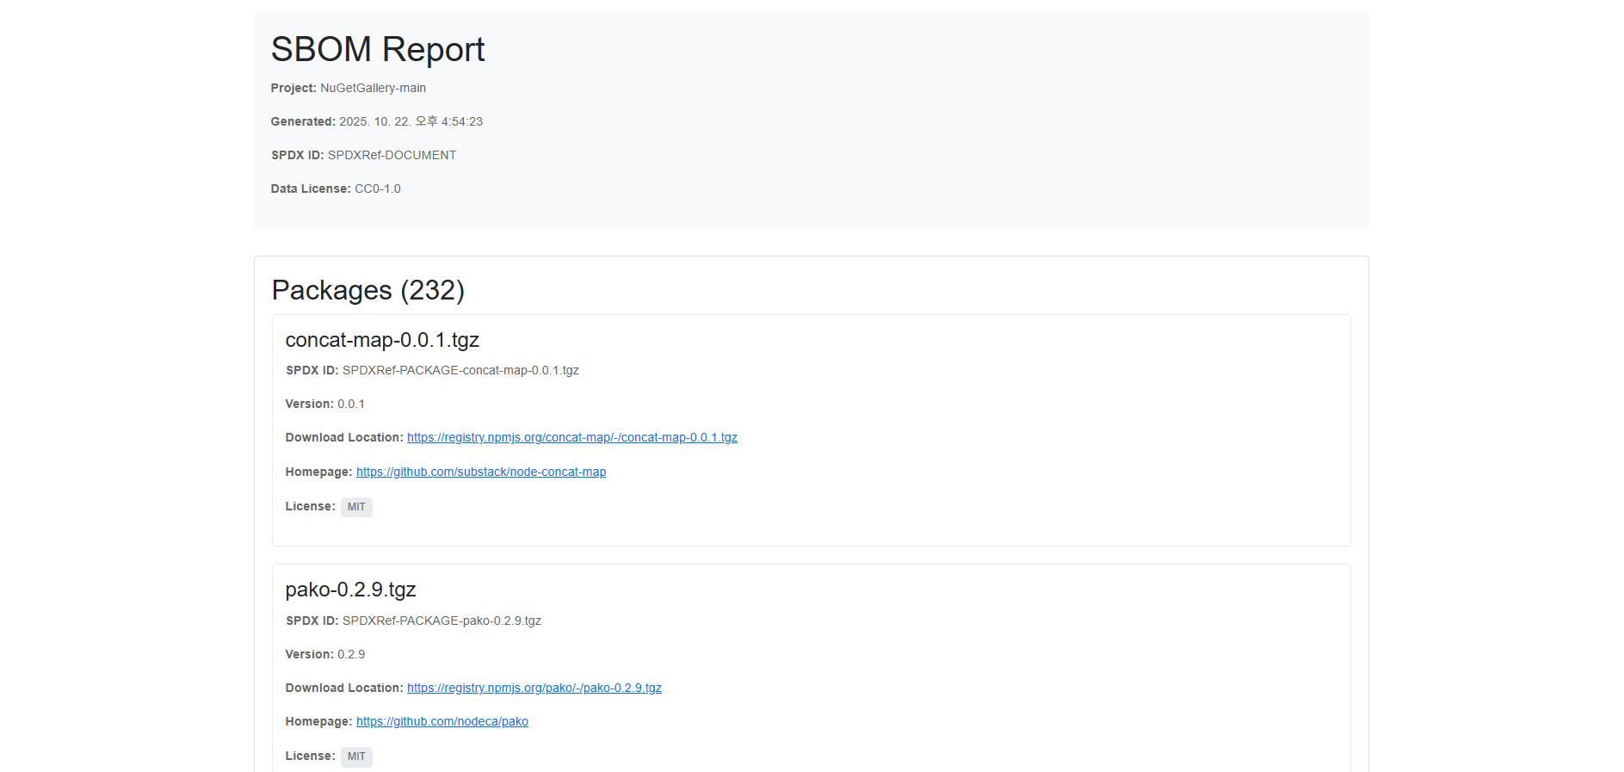Screen dimensions: 1624x772
Task: Select the pako-0.2.9.tgz package heading
Action: (x=350, y=590)
